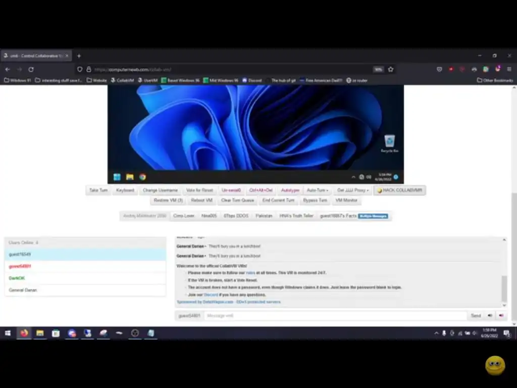Click the Pocket icon in the toolbar
The height and width of the screenshot is (388, 517).
pyautogui.click(x=439, y=69)
